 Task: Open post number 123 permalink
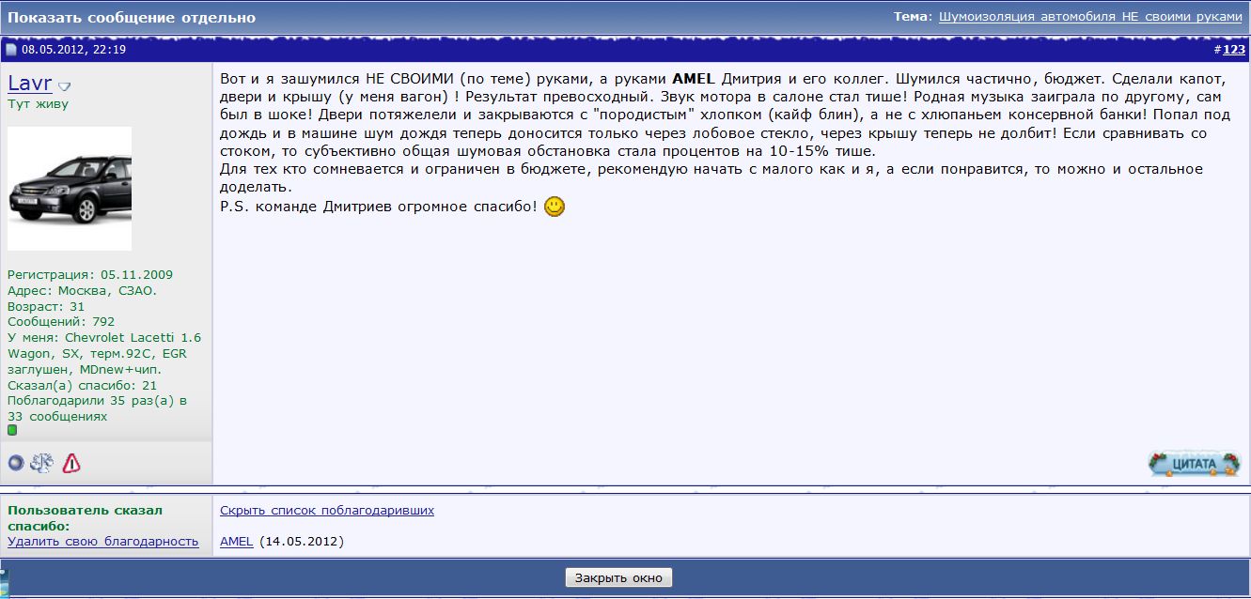coord(1234,50)
